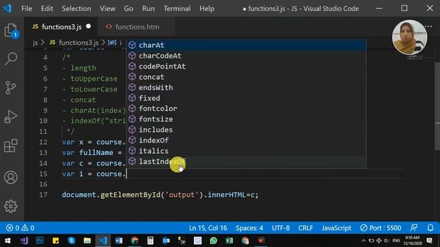Select fontsize suggestion

coord(246,119)
